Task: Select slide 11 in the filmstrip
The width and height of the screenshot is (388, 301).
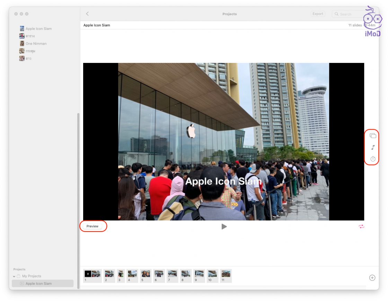Action: (226, 274)
